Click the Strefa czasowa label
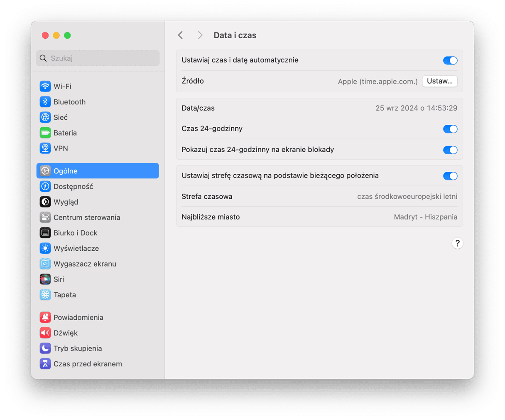The image size is (505, 420). (207, 197)
